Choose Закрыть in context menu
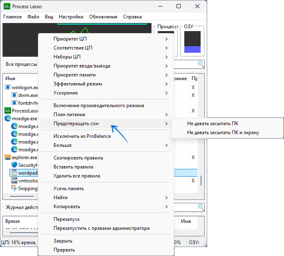The height and width of the screenshot is (256, 284). point(106,241)
